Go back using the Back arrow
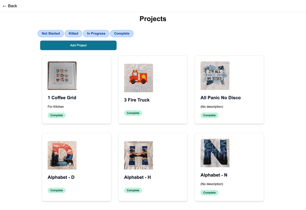 [10, 6]
